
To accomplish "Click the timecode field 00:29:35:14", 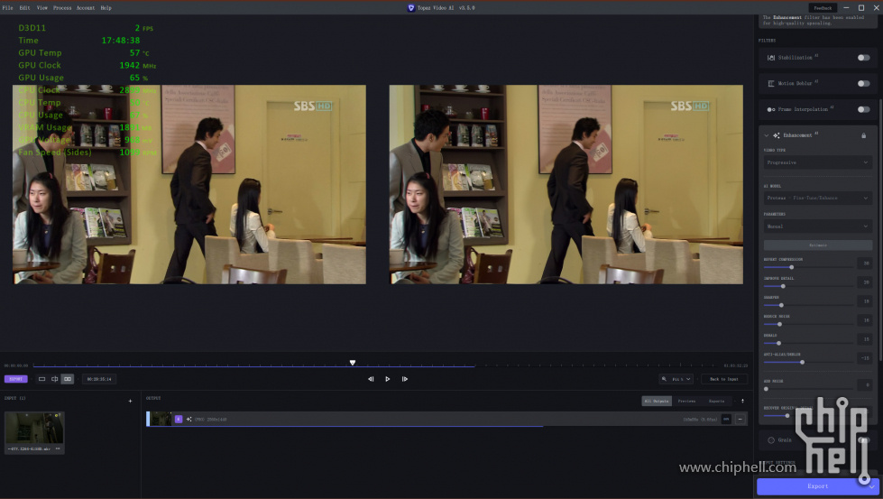I will [99, 379].
